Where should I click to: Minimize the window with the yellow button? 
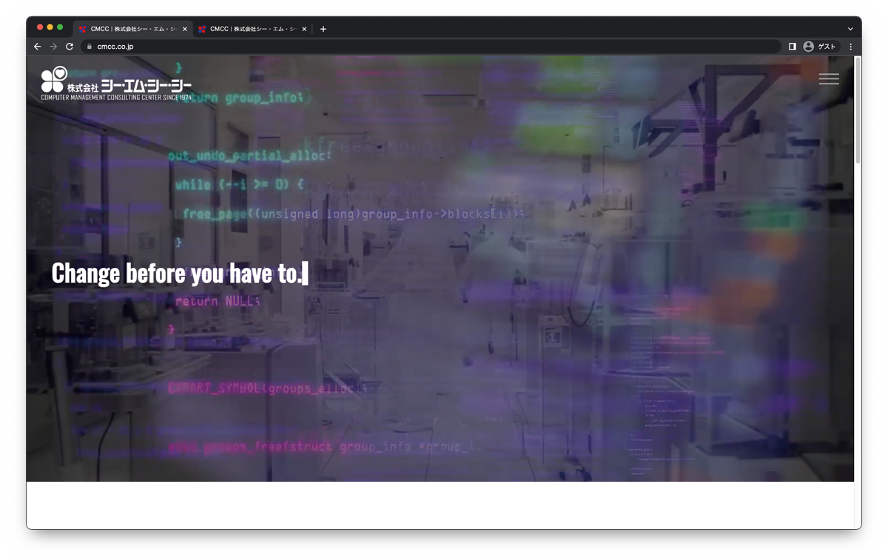(x=50, y=27)
